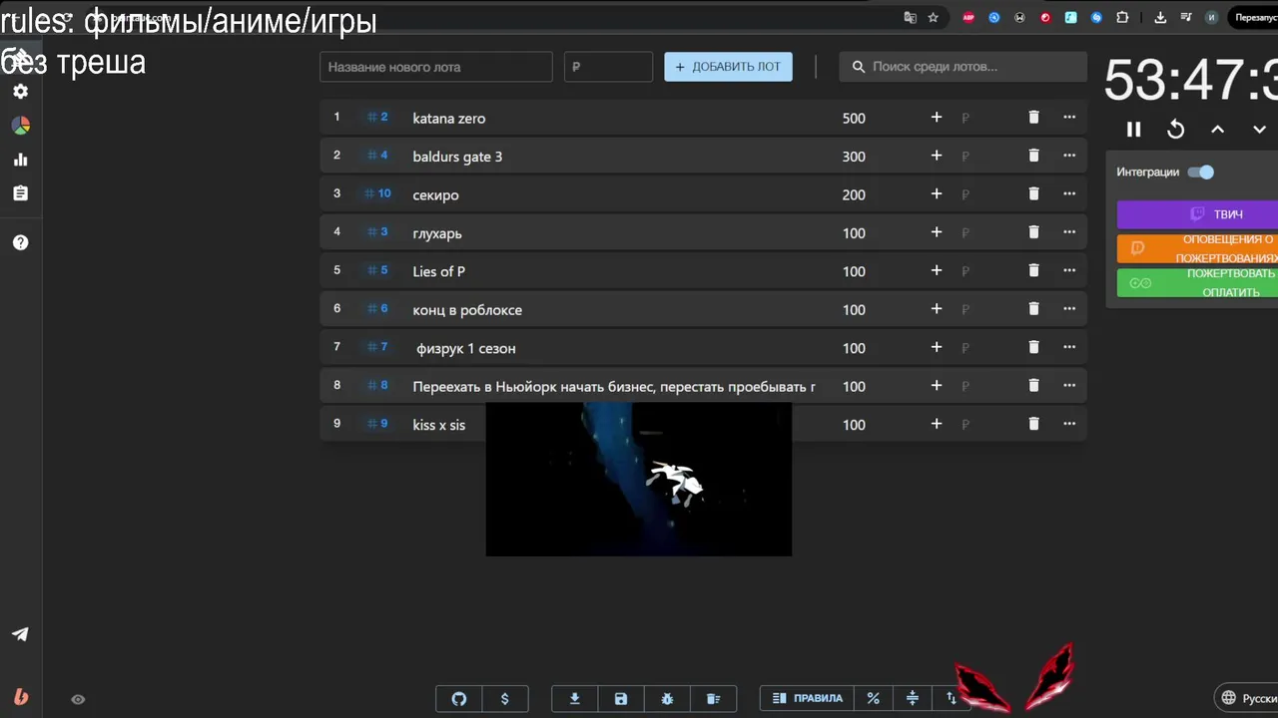Screen dimensions: 1278x718
Task: Click the browser translate page icon
Action: [x=910, y=17]
